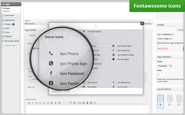This screenshot has width=185, height=115.
Task: Align text center in editor
Action: pyautogui.click(x=56, y=103)
